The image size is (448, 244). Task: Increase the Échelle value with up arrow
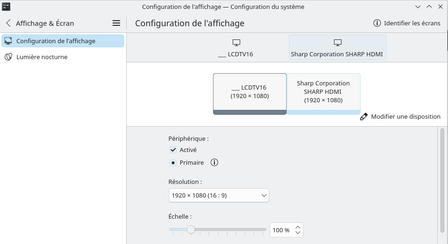[x=297, y=227]
